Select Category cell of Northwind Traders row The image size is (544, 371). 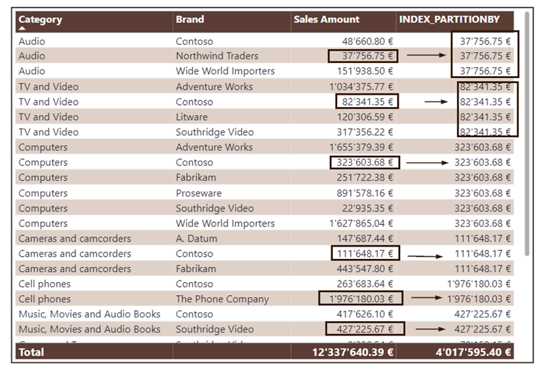(x=32, y=56)
